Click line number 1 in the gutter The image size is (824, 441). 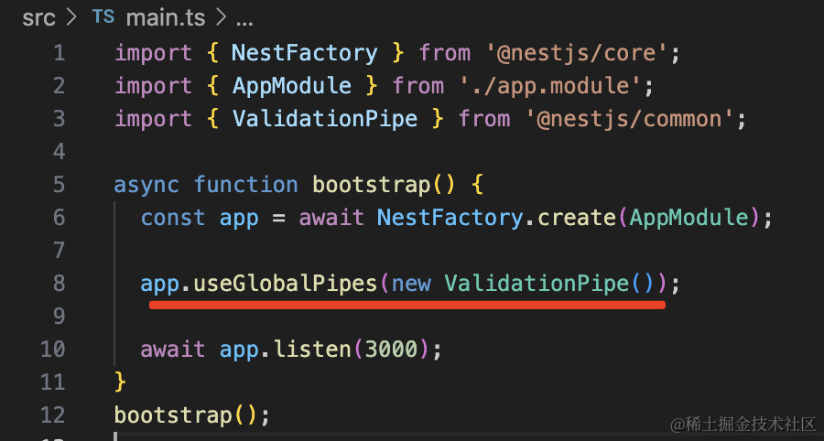pos(59,53)
